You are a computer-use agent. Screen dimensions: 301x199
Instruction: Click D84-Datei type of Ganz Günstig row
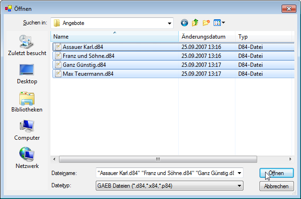pos(251,64)
